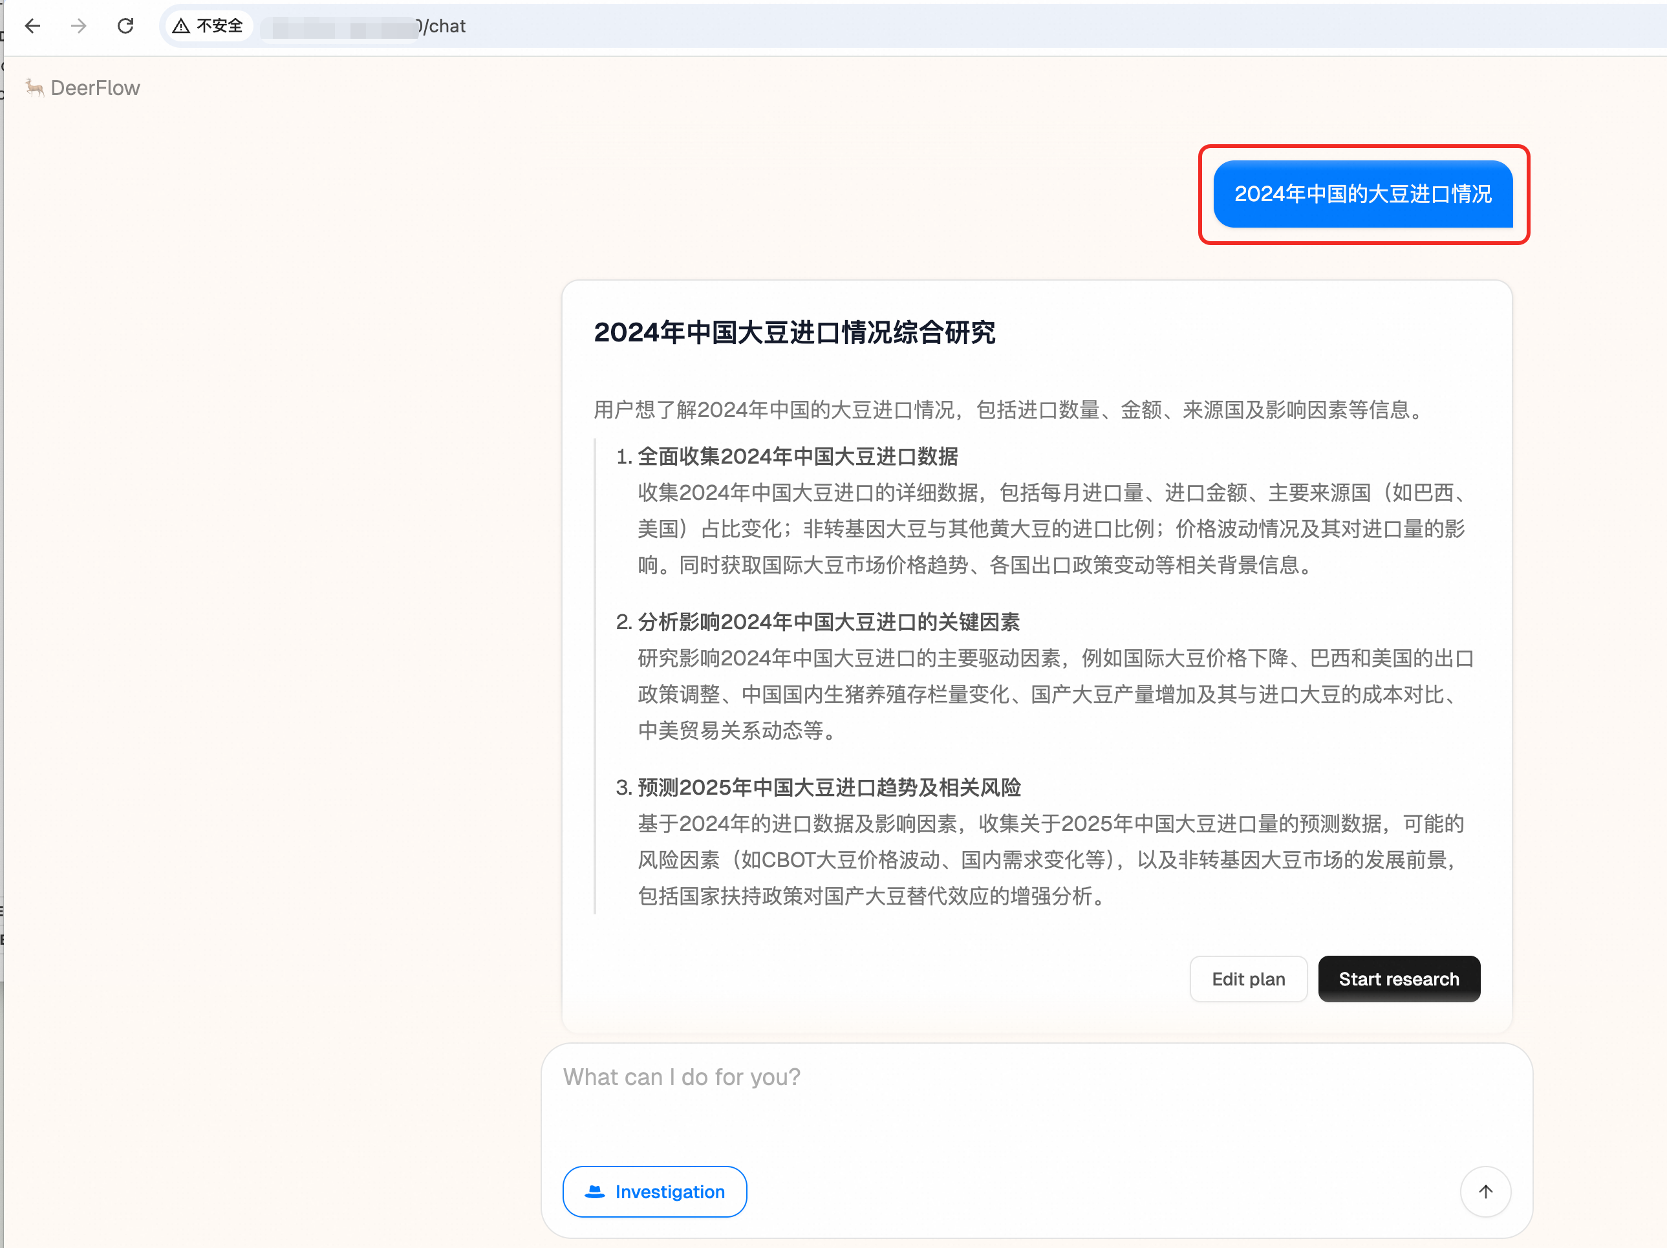This screenshot has height=1248, width=1667.
Task: Click the browser forward arrow
Action: click(x=78, y=26)
